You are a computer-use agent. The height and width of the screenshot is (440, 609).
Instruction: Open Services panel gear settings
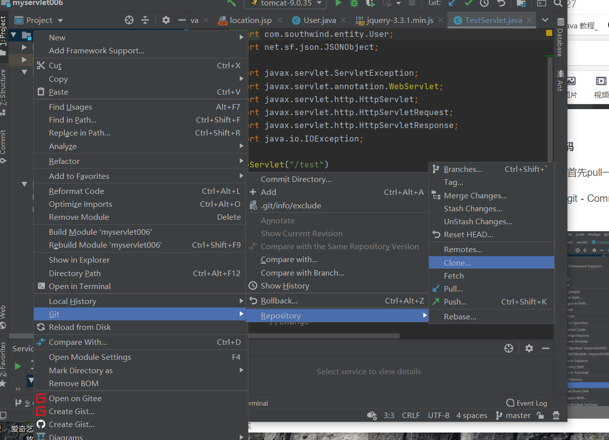529,348
